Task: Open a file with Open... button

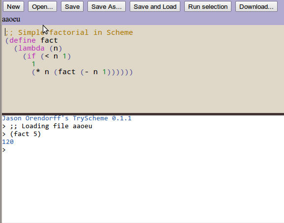Action: [x=42, y=6]
